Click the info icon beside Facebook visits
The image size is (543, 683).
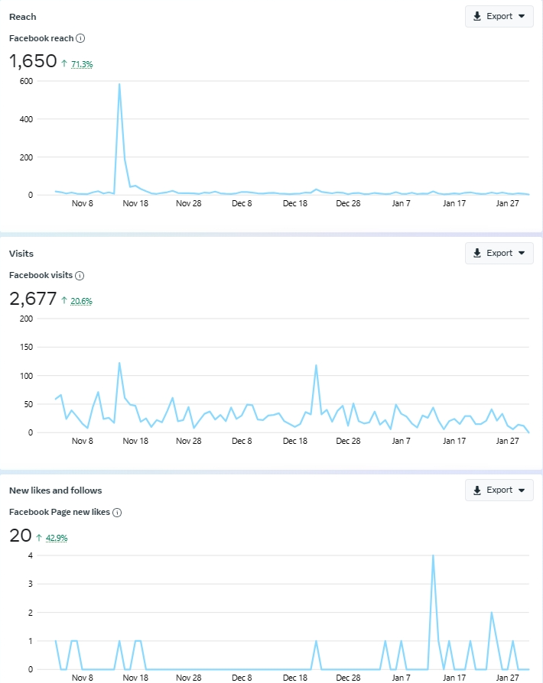tap(80, 275)
